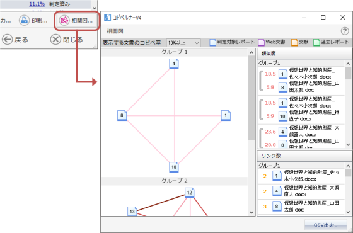Click the 類似度 panel header
The width and height of the screenshot is (353, 233).
(304, 54)
